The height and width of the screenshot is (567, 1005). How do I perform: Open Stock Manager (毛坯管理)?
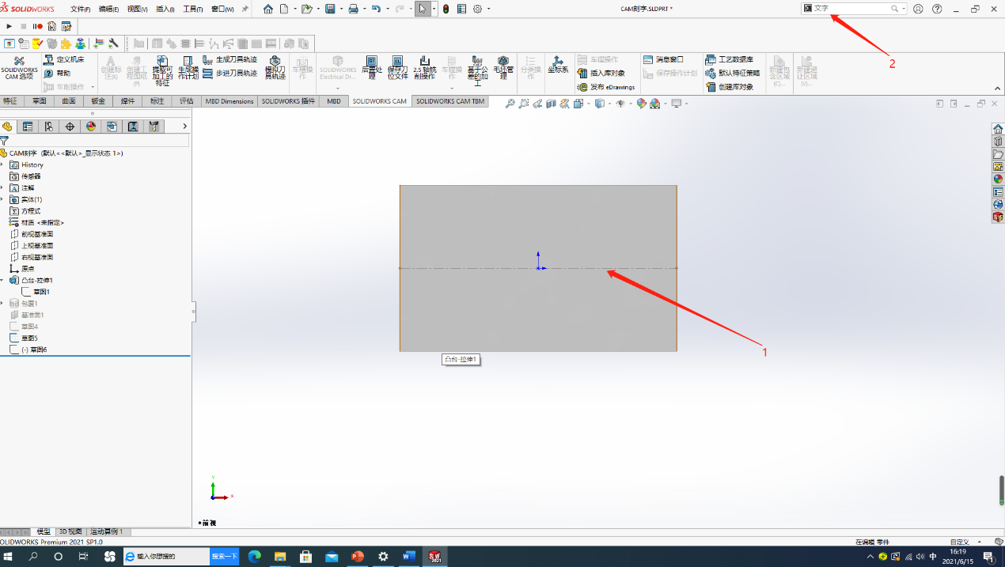tap(502, 67)
